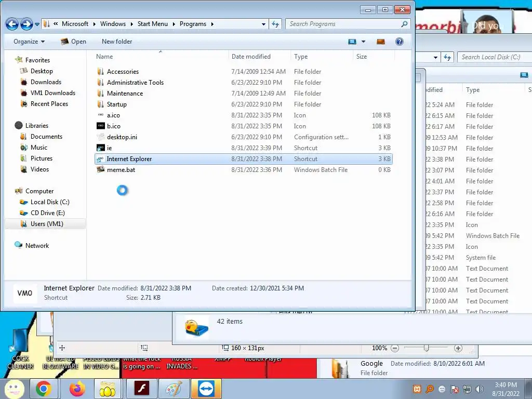Sort by Date modified column header
This screenshot has width=532, height=399.
pyautogui.click(x=251, y=57)
